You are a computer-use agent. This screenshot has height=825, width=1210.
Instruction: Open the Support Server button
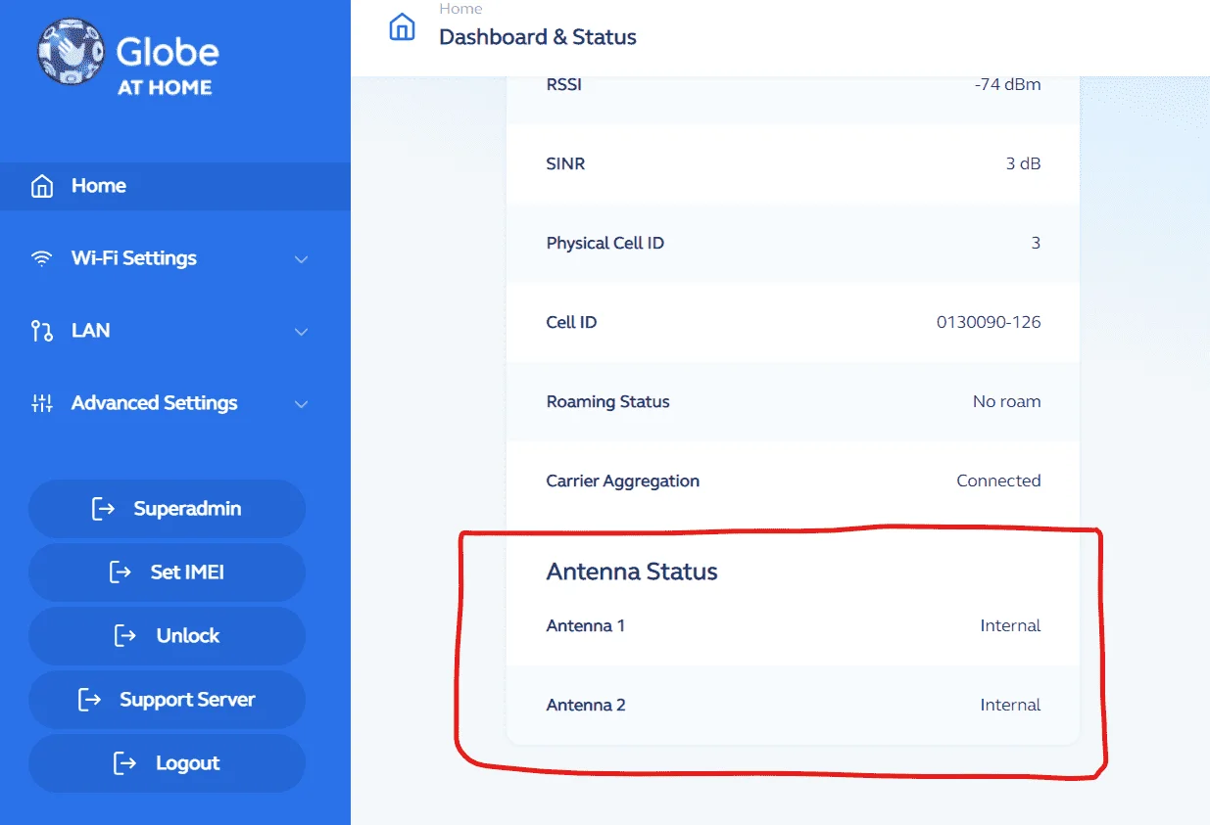click(x=167, y=700)
